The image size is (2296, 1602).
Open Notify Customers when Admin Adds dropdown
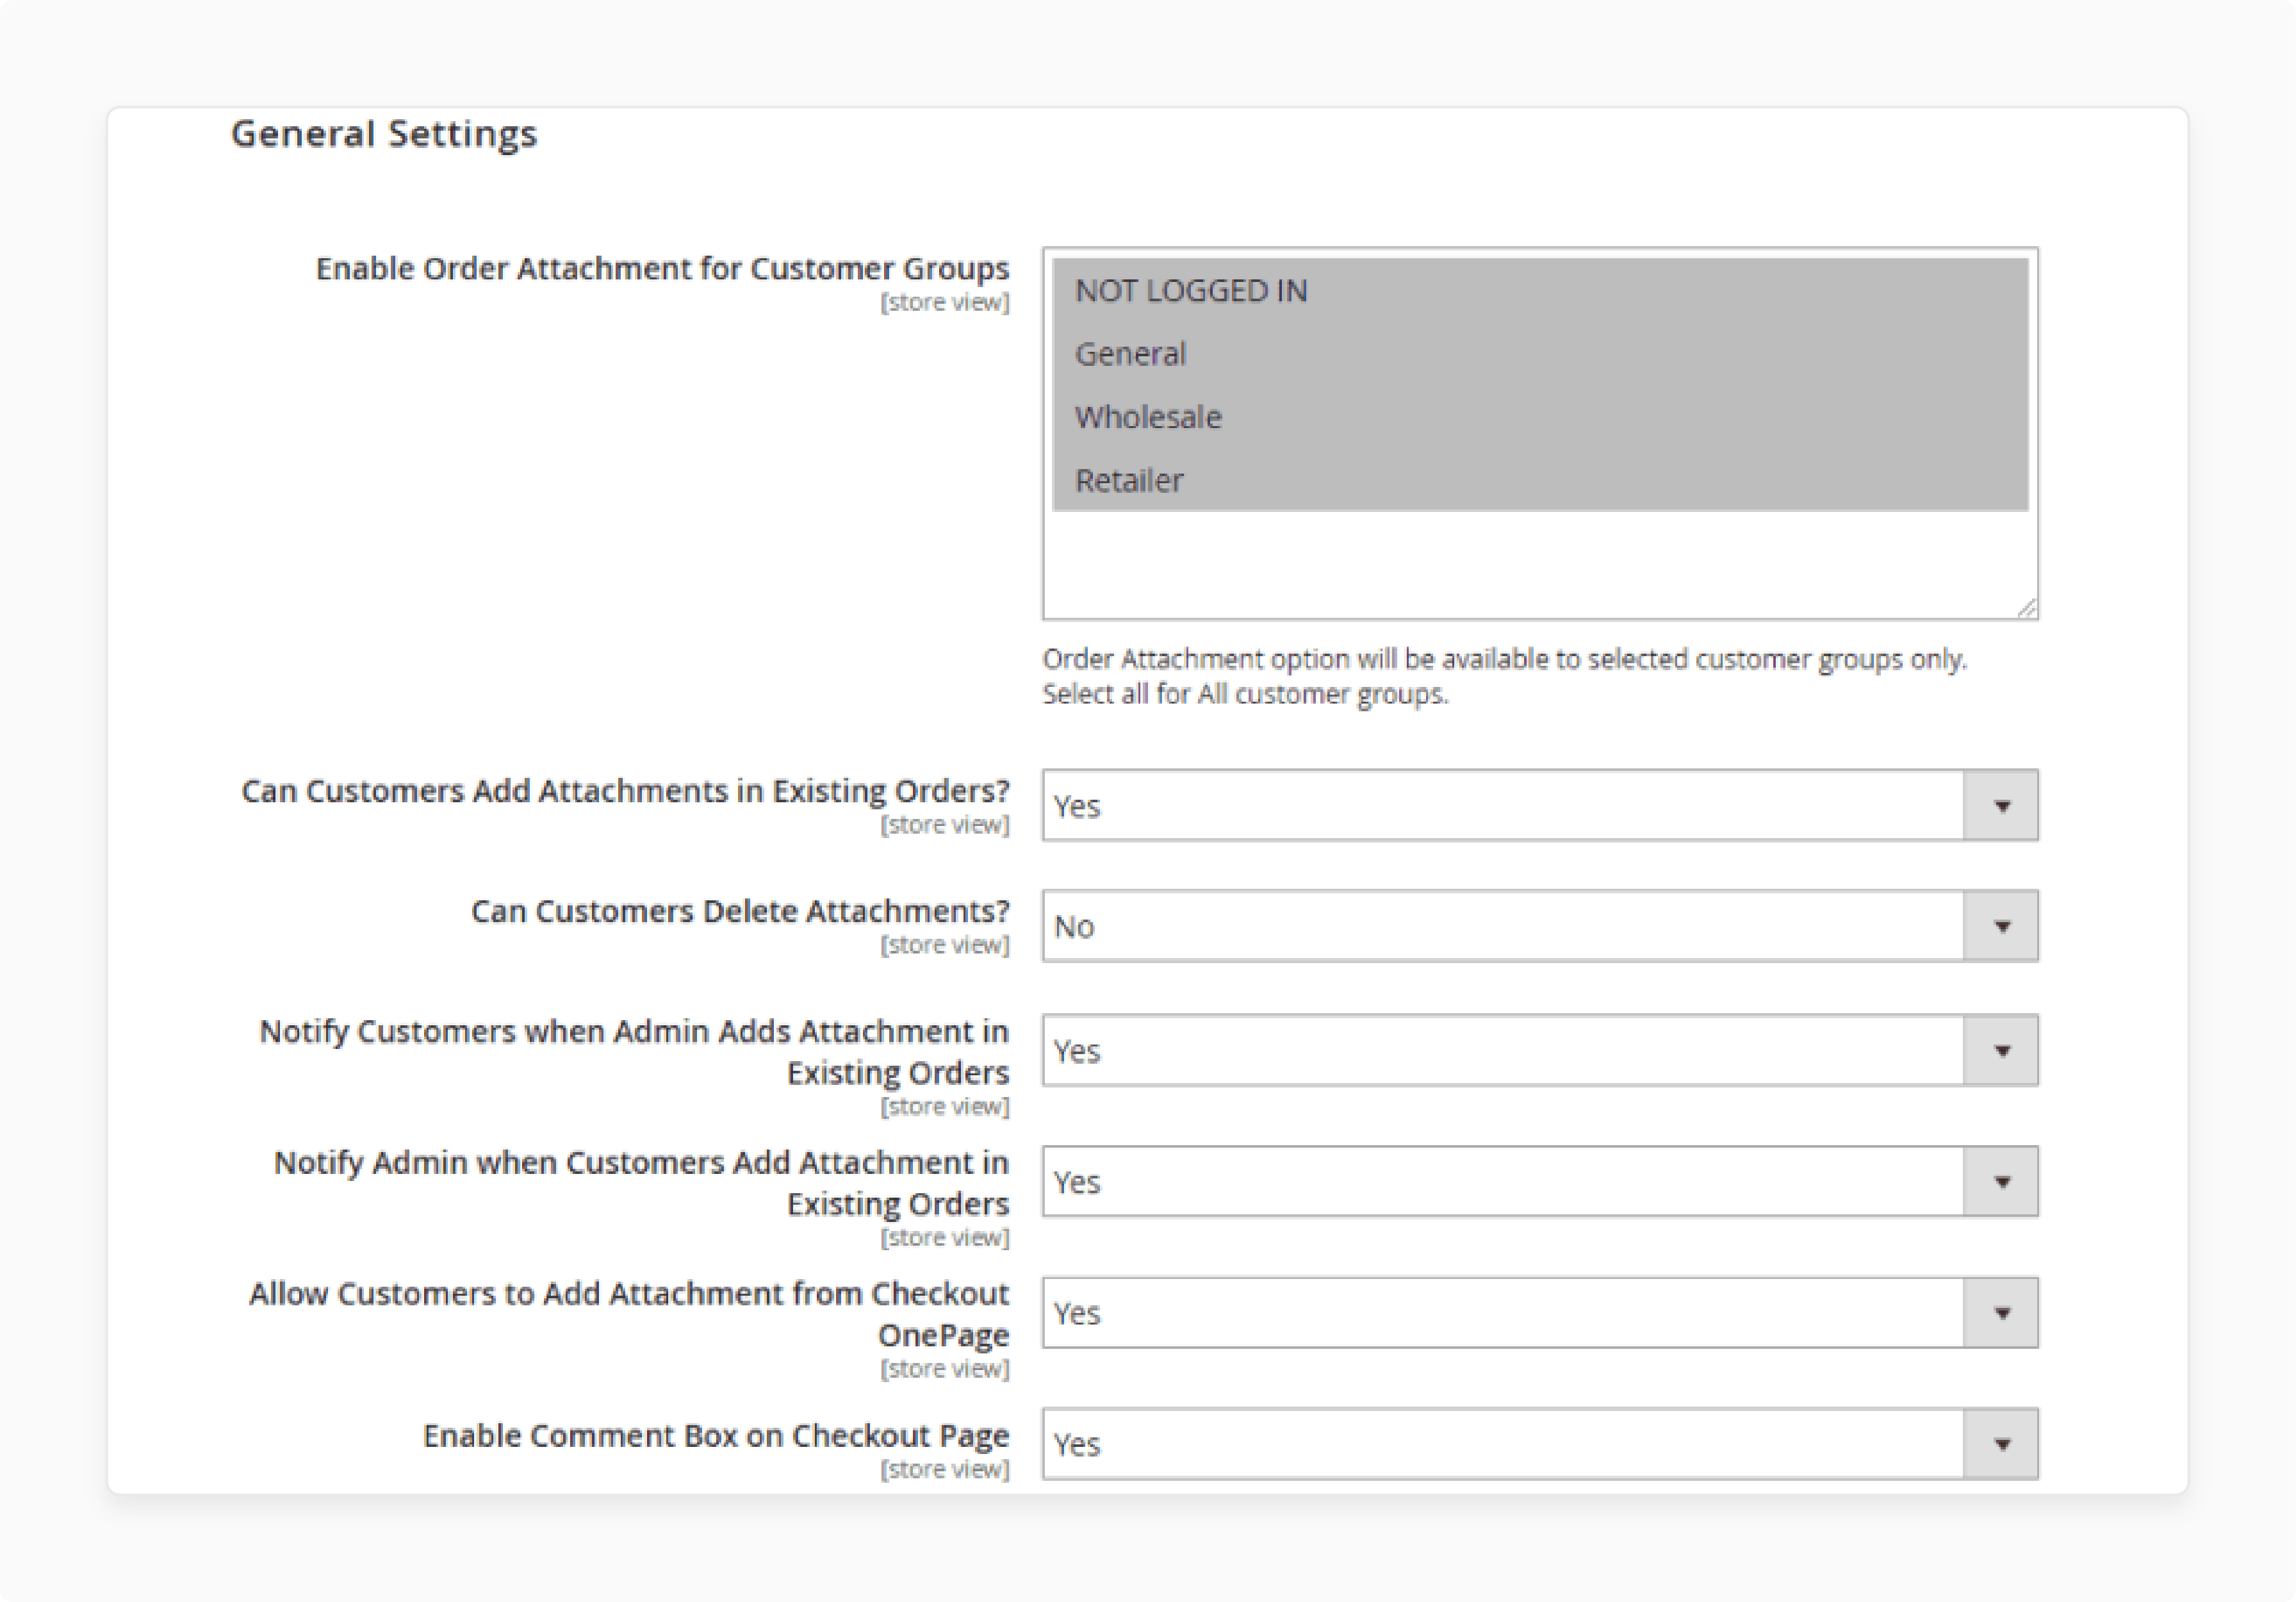pos(1540,1050)
